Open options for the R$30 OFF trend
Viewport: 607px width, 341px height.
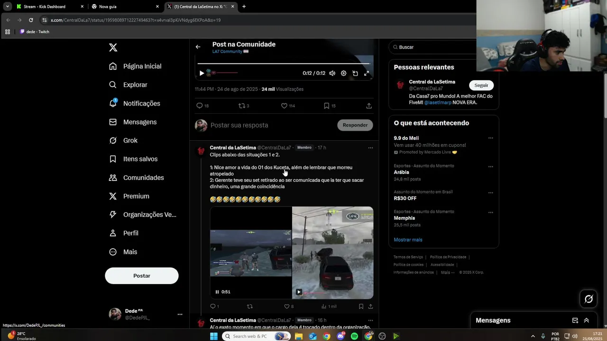point(490,193)
